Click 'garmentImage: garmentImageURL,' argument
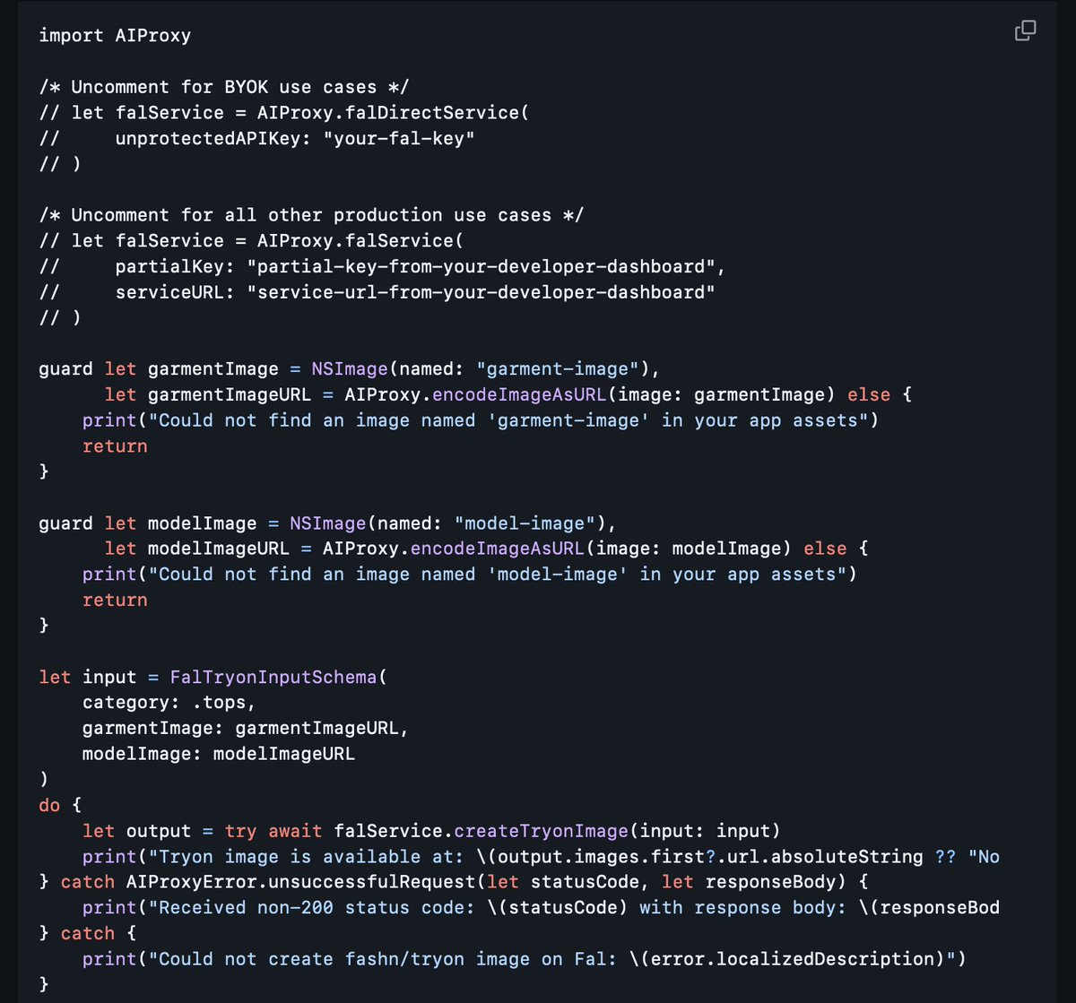 (246, 729)
